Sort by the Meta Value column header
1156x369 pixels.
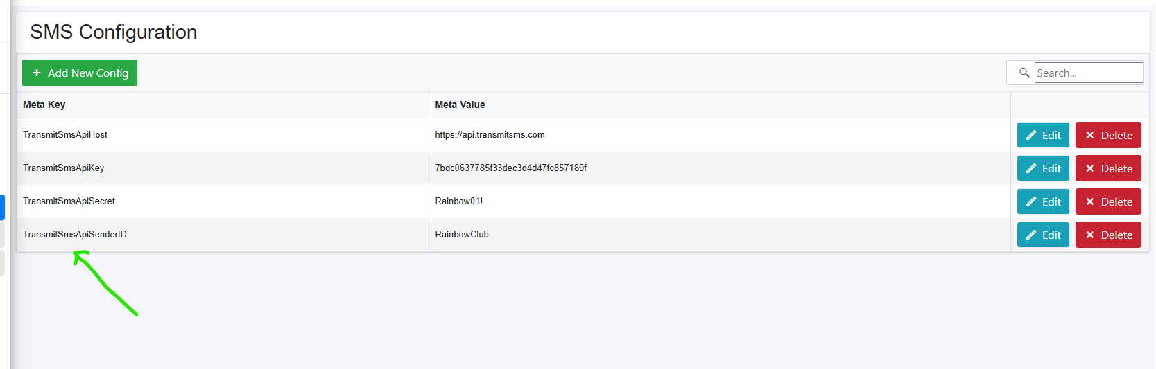(460, 105)
